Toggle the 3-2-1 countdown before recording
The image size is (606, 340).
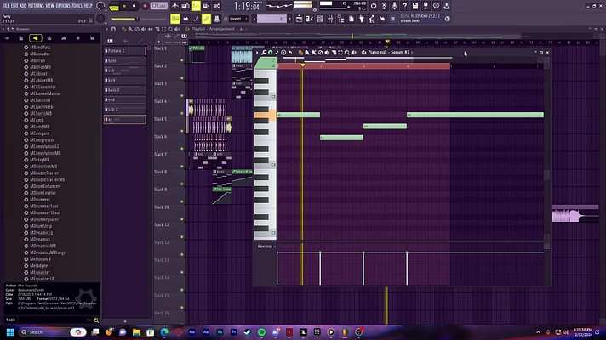click(196, 6)
